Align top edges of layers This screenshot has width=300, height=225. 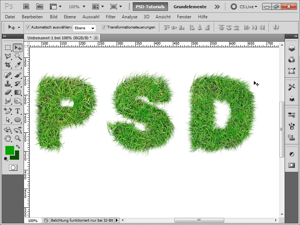click(166, 27)
